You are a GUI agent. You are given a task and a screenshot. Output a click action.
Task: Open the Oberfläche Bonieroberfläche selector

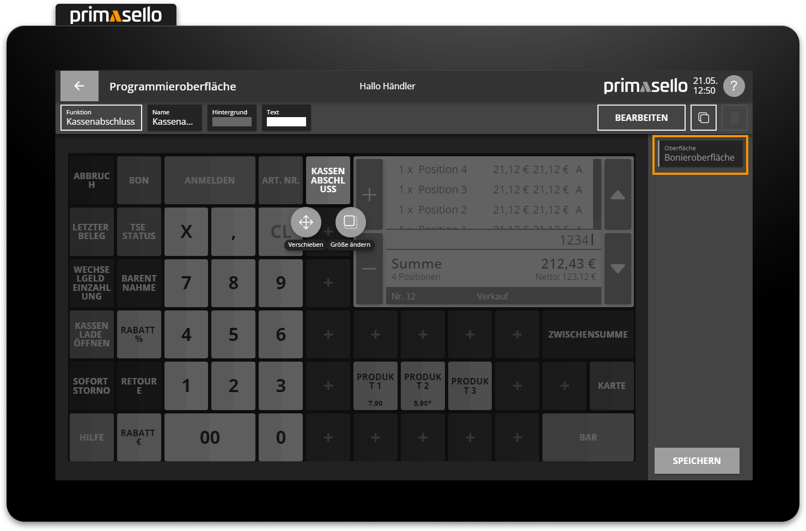(x=700, y=154)
